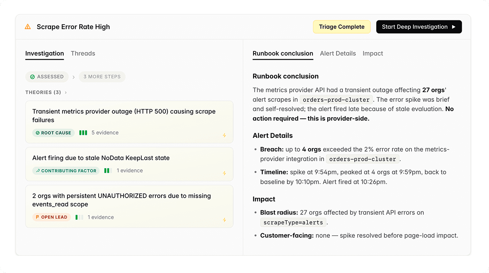This screenshot has height=273, width=489.
Task: Click the orange warning triangle alert icon
Action: click(28, 27)
